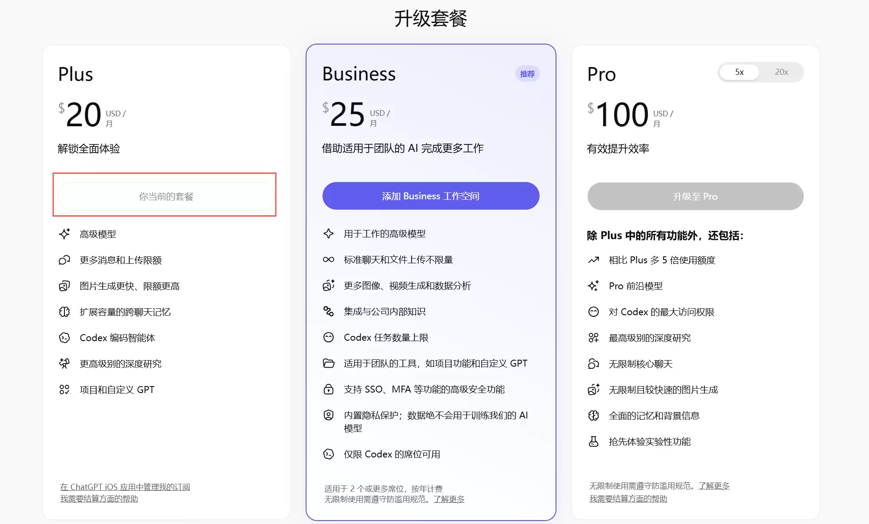This screenshot has width=869, height=524.
Task: Click the 你当前的套餐 button in Plus
Action: tap(166, 196)
